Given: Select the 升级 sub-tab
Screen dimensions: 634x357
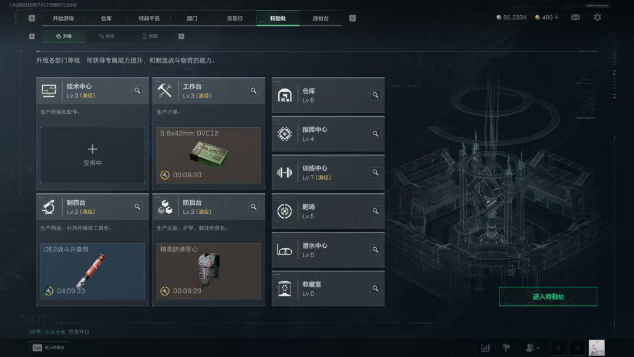Looking at the screenshot, I should coord(64,36).
